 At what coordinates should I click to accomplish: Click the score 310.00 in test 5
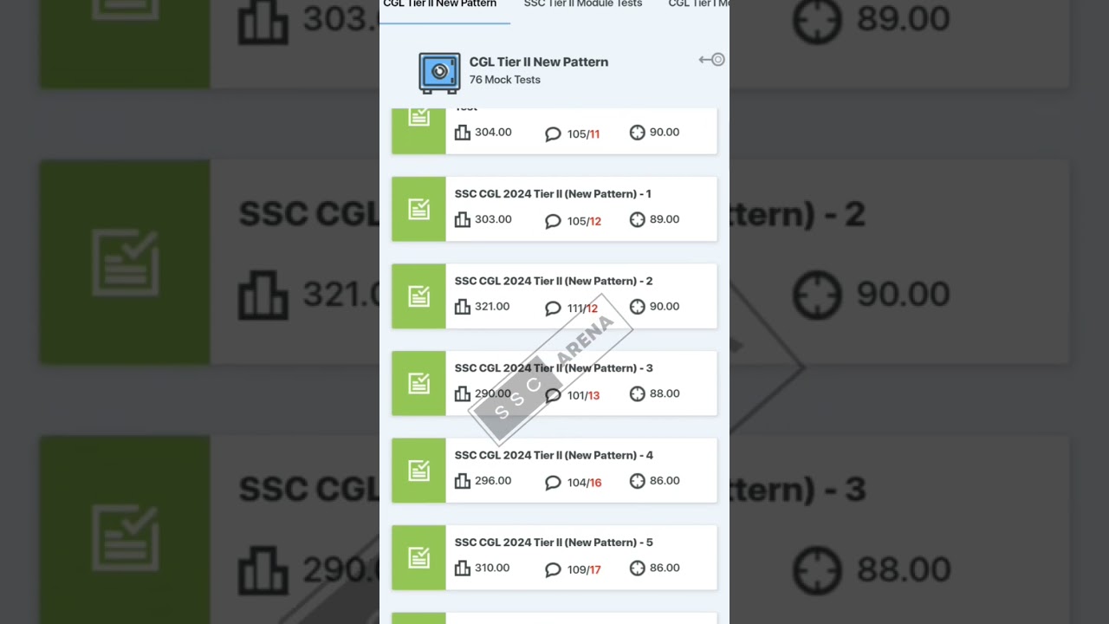click(492, 568)
